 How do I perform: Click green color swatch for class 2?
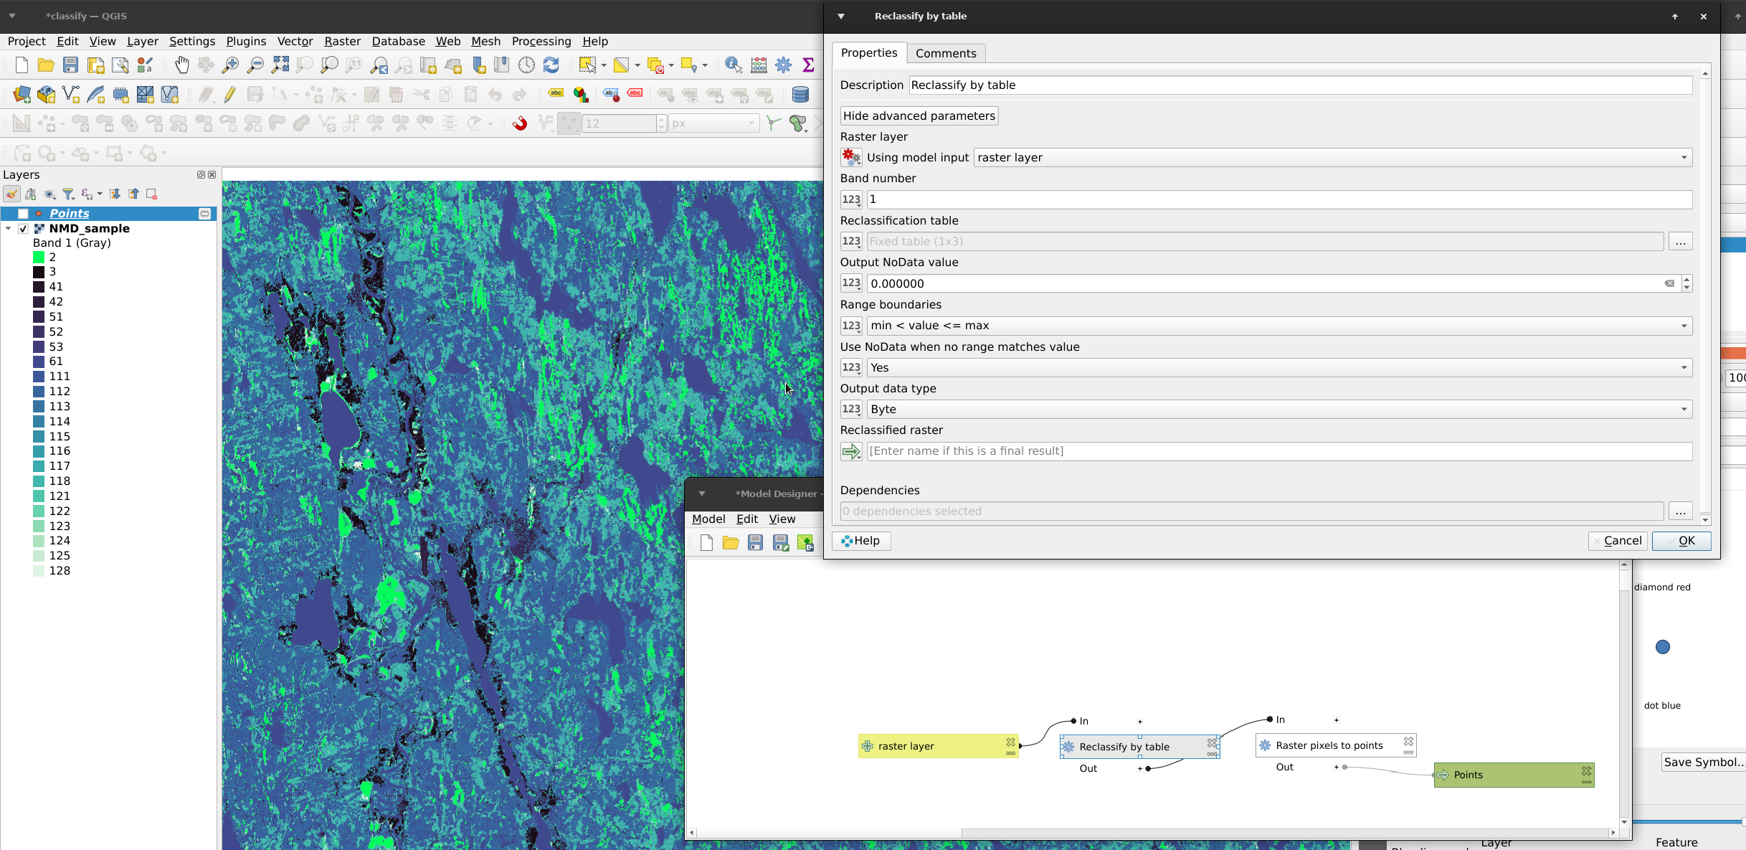coord(39,258)
